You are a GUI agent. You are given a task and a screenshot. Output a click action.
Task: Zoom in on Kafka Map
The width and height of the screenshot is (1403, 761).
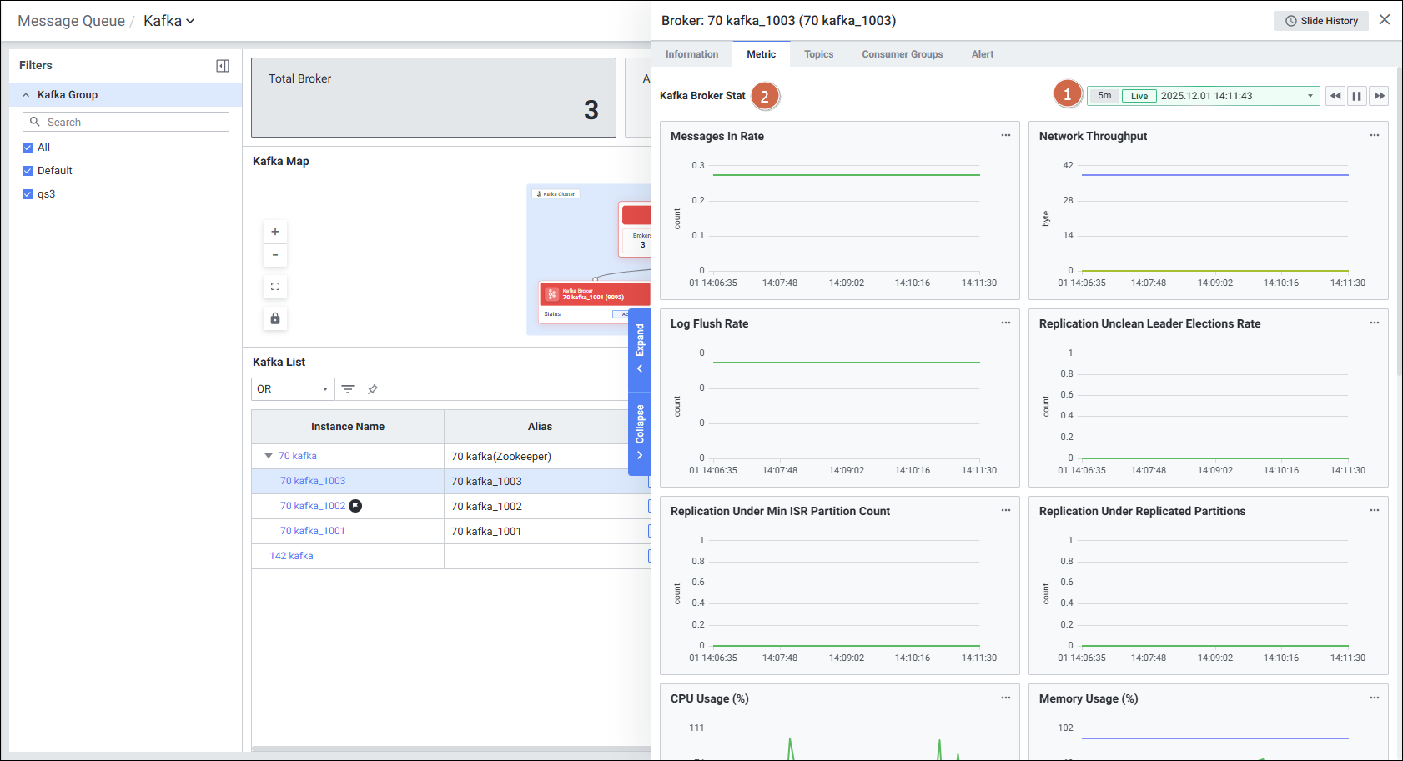tap(275, 232)
